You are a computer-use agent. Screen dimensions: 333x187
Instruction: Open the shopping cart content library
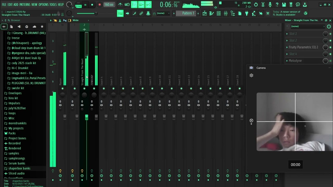268,14
